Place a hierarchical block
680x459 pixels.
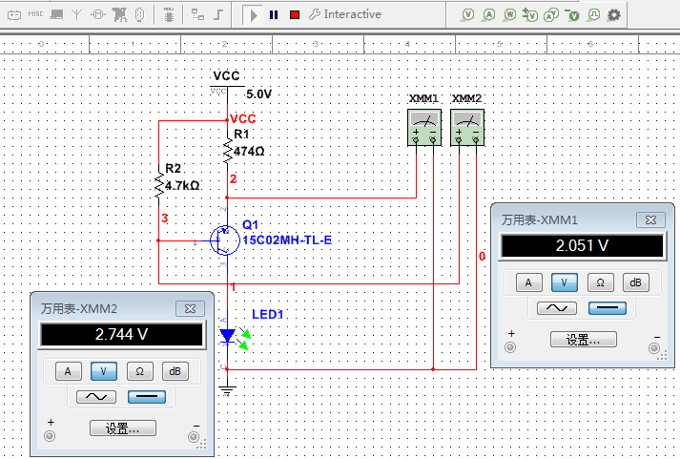click(197, 14)
